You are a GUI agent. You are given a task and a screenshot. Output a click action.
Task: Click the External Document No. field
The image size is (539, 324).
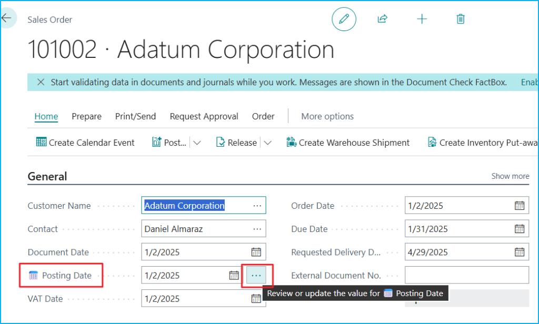466,275
